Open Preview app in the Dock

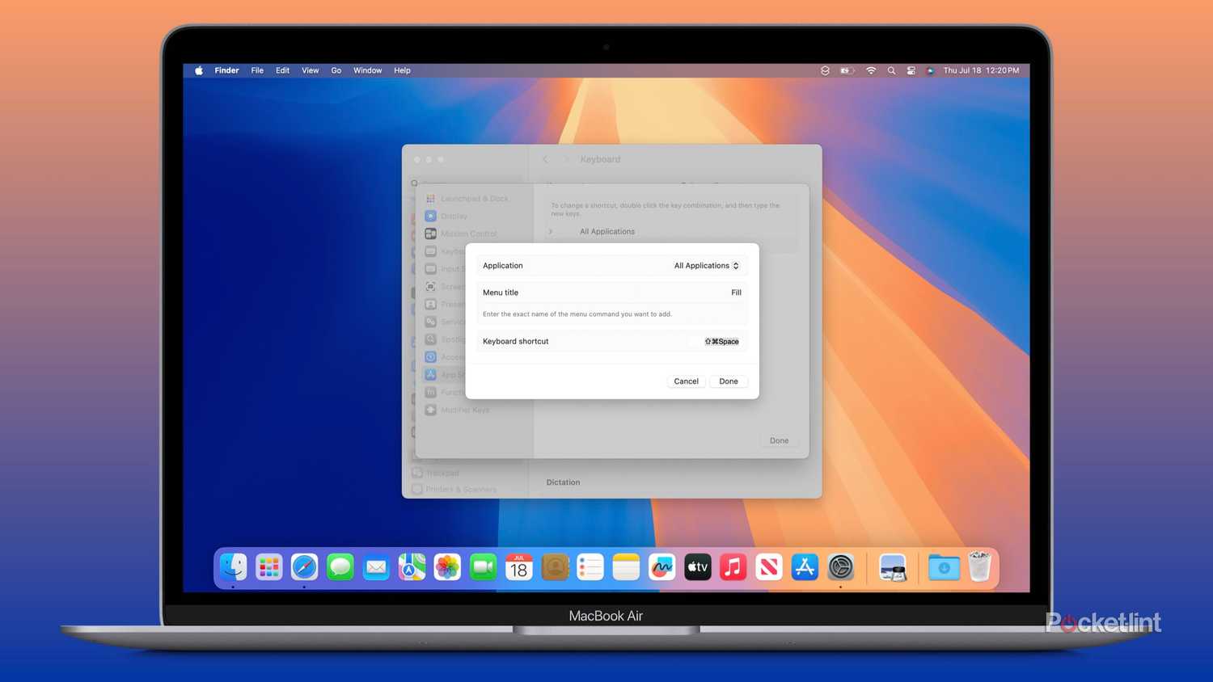[x=893, y=567]
